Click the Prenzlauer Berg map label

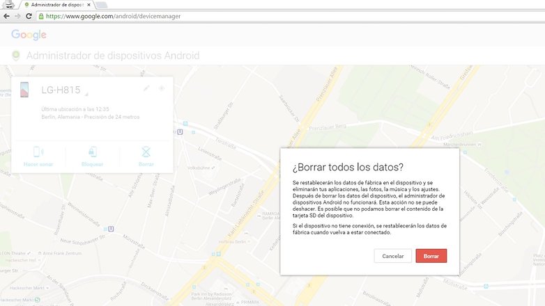click(x=328, y=127)
